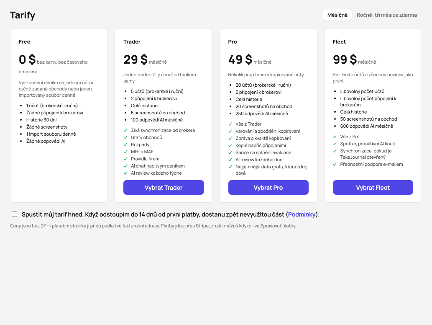
Task: Click checkmark next to Varování a zpoždění kopírování
Action: 230,132
